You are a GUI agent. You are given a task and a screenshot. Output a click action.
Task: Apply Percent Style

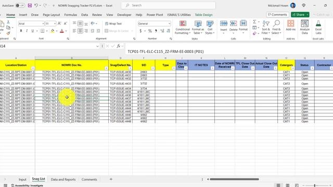coord(150,31)
